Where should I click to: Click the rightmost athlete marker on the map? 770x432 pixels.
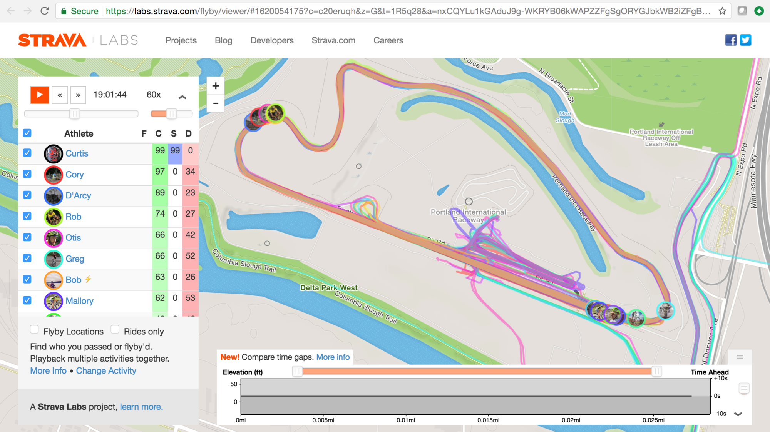(x=666, y=310)
